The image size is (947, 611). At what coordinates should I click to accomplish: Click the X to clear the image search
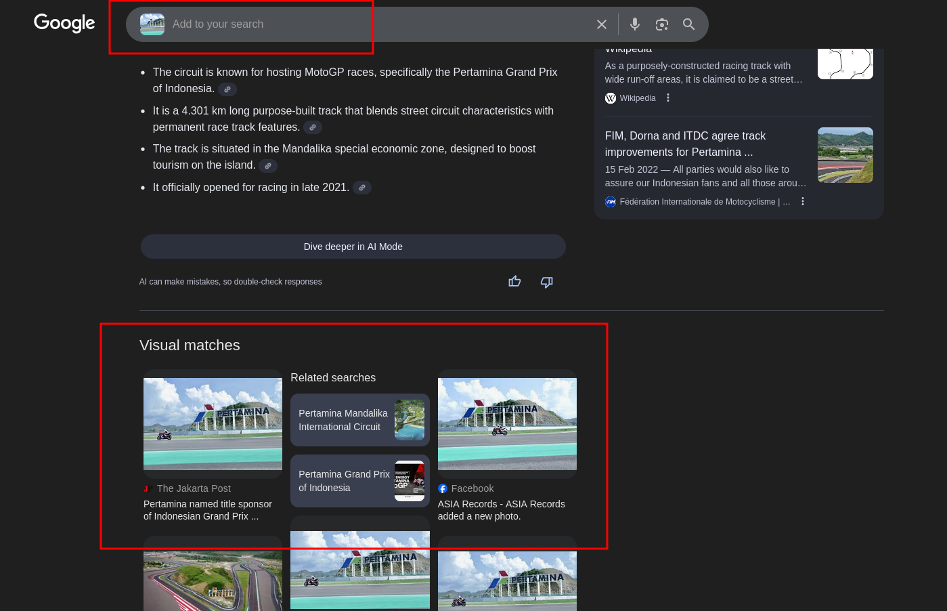click(x=601, y=24)
